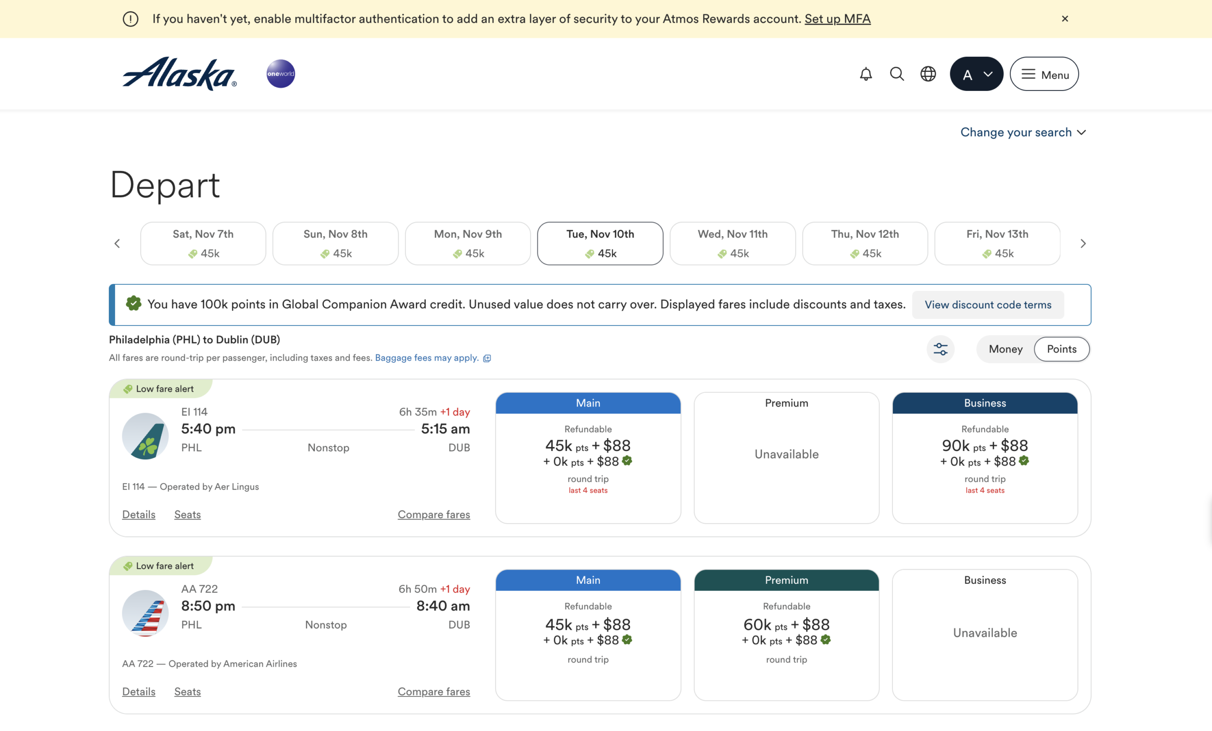
Task: Click the oneworld alliance badge
Action: point(281,74)
